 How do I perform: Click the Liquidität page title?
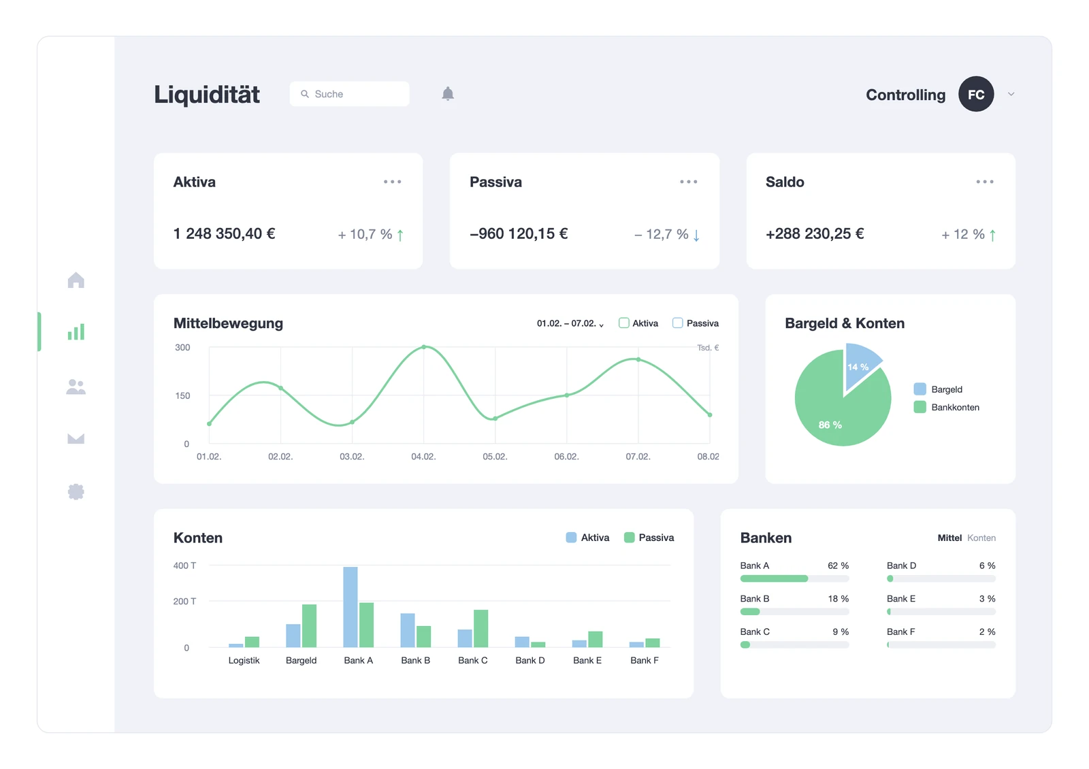click(207, 95)
